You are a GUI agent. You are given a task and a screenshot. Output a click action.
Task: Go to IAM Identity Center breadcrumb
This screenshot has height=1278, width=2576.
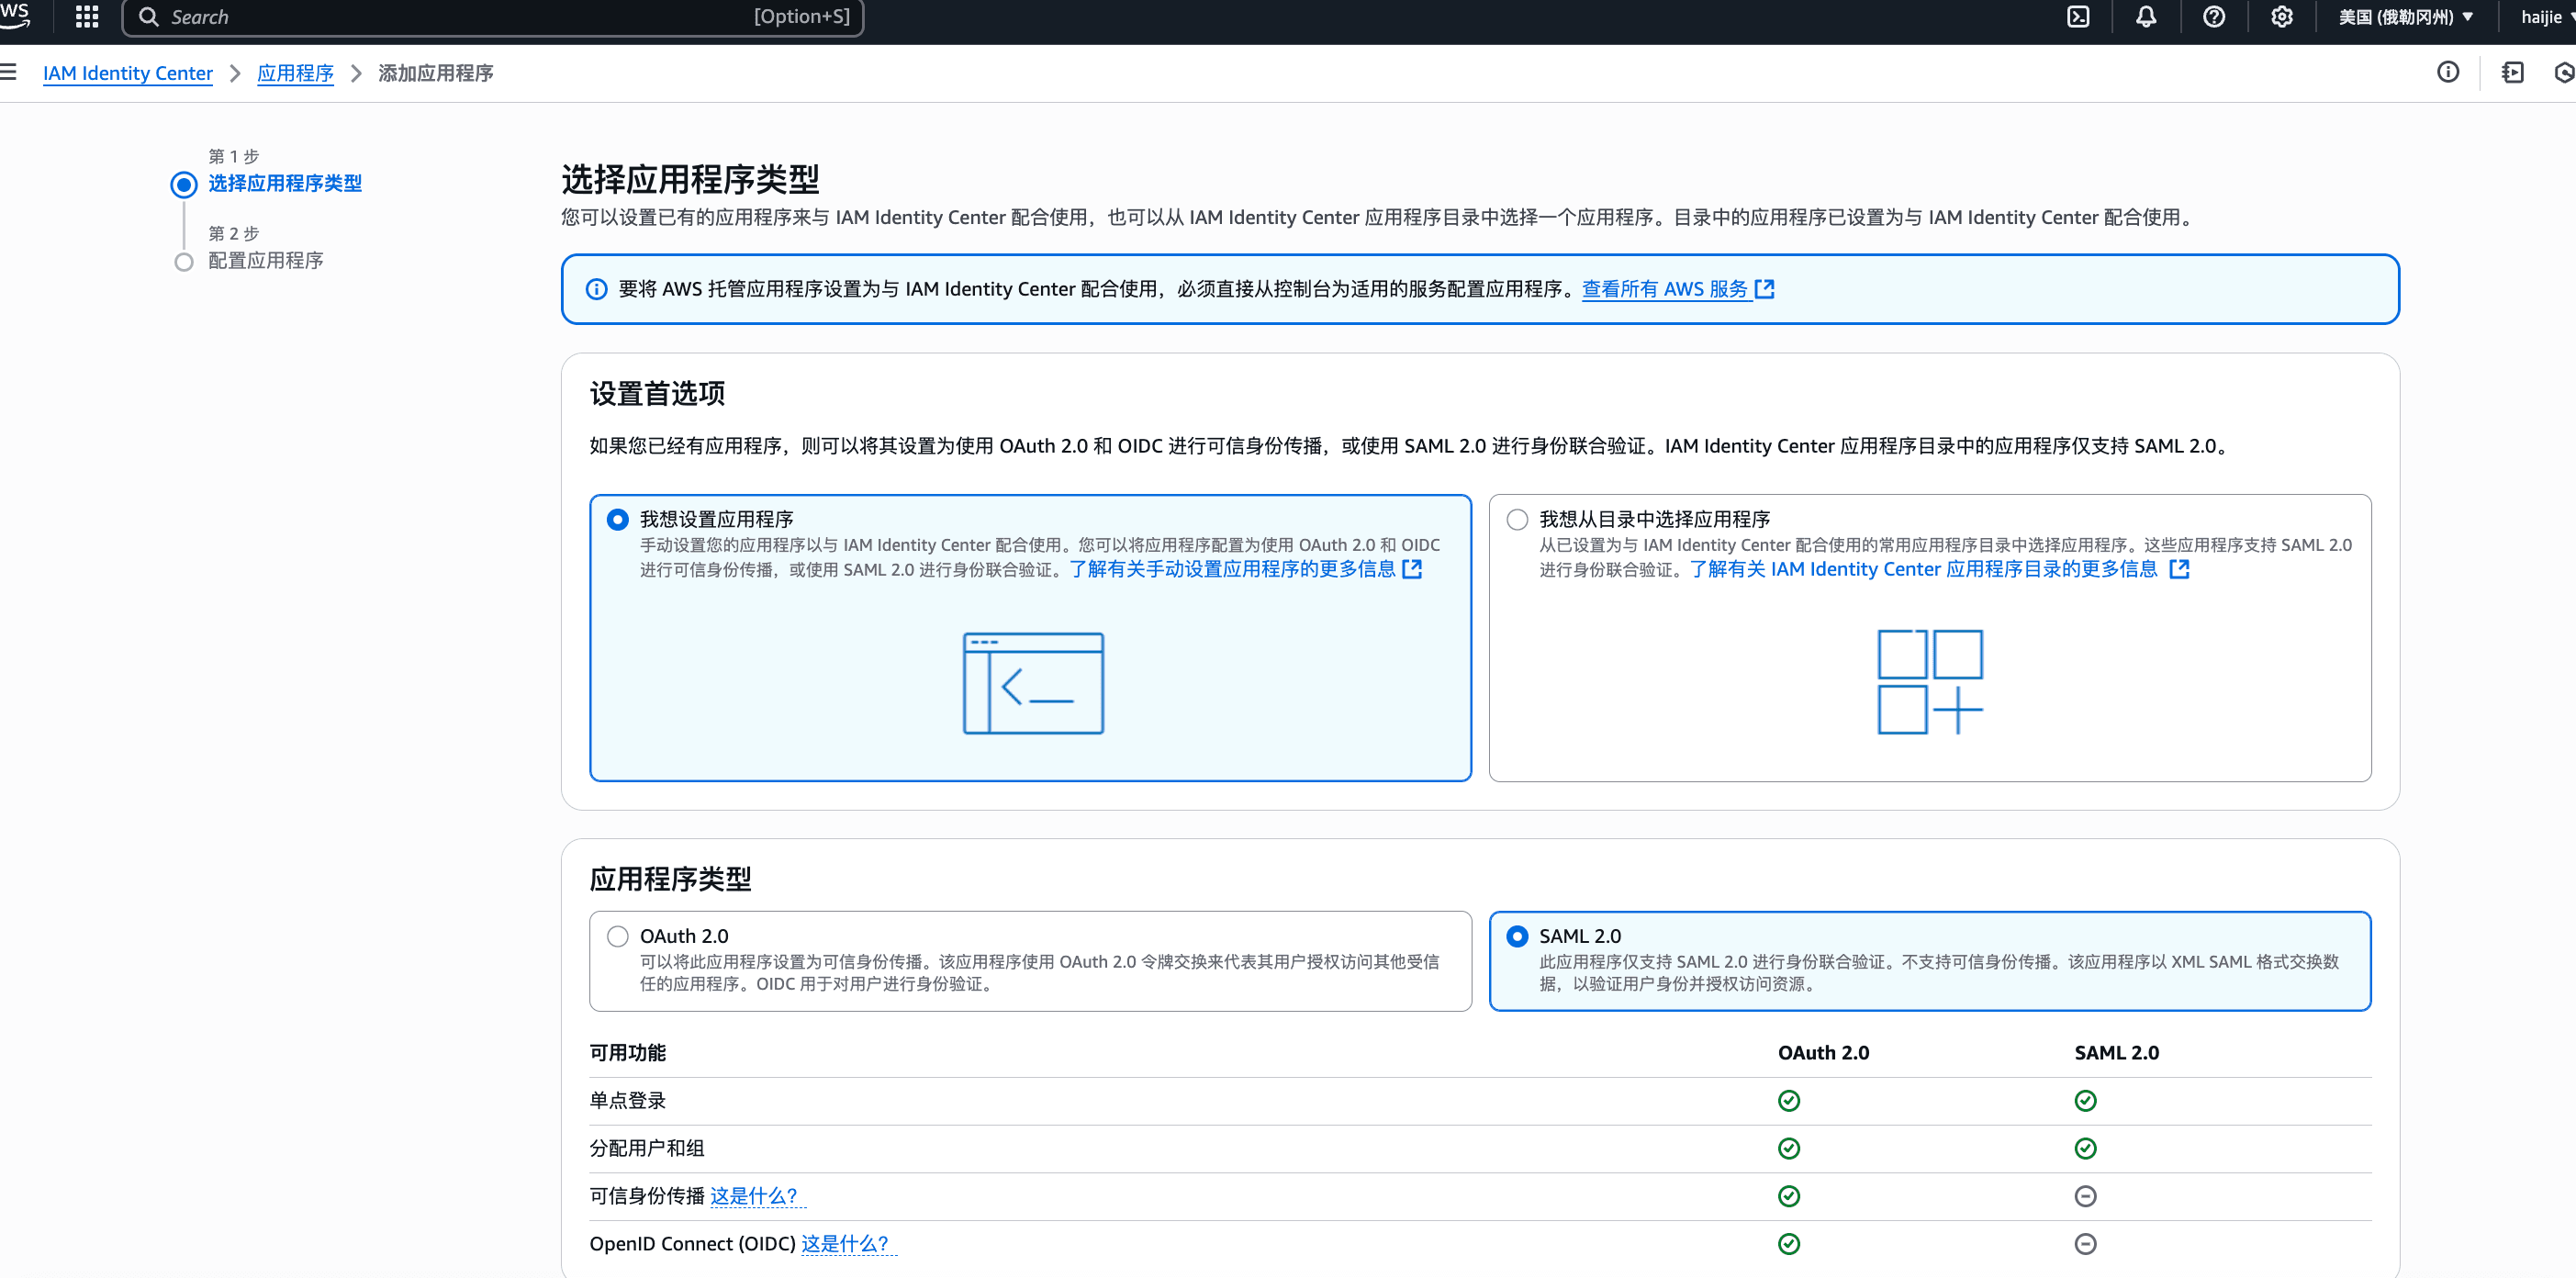click(x=127, y=73)
